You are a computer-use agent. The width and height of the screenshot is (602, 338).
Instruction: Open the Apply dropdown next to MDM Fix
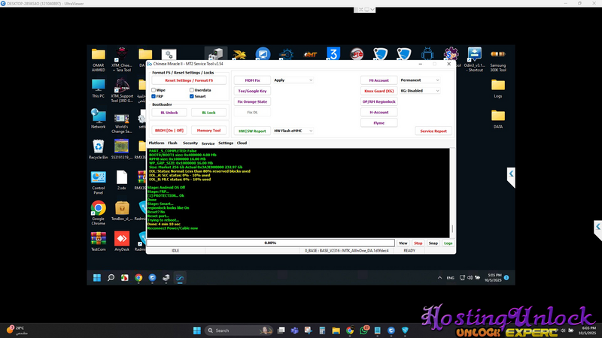293,80
